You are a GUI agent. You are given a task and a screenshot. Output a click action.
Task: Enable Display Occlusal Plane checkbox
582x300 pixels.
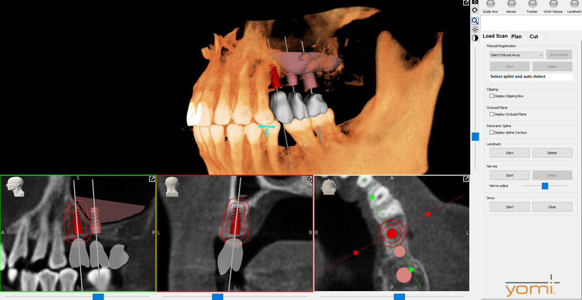[x=492, y=114]
